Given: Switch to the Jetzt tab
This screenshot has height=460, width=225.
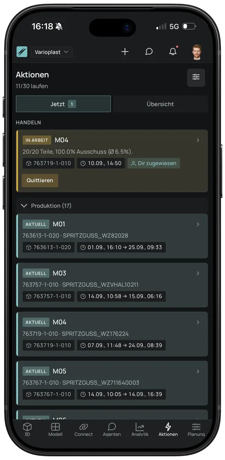Looking at the screenshot, I should 63,104.
